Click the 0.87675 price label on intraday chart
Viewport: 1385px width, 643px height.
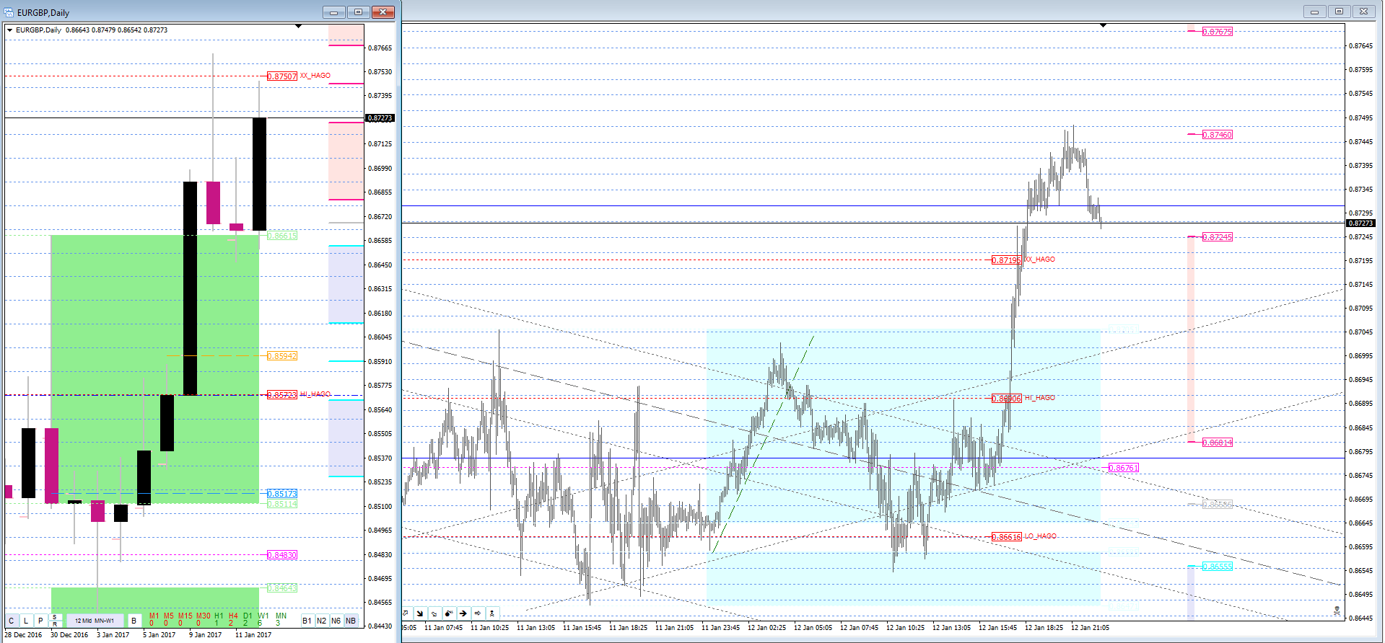pos(1218,32)
